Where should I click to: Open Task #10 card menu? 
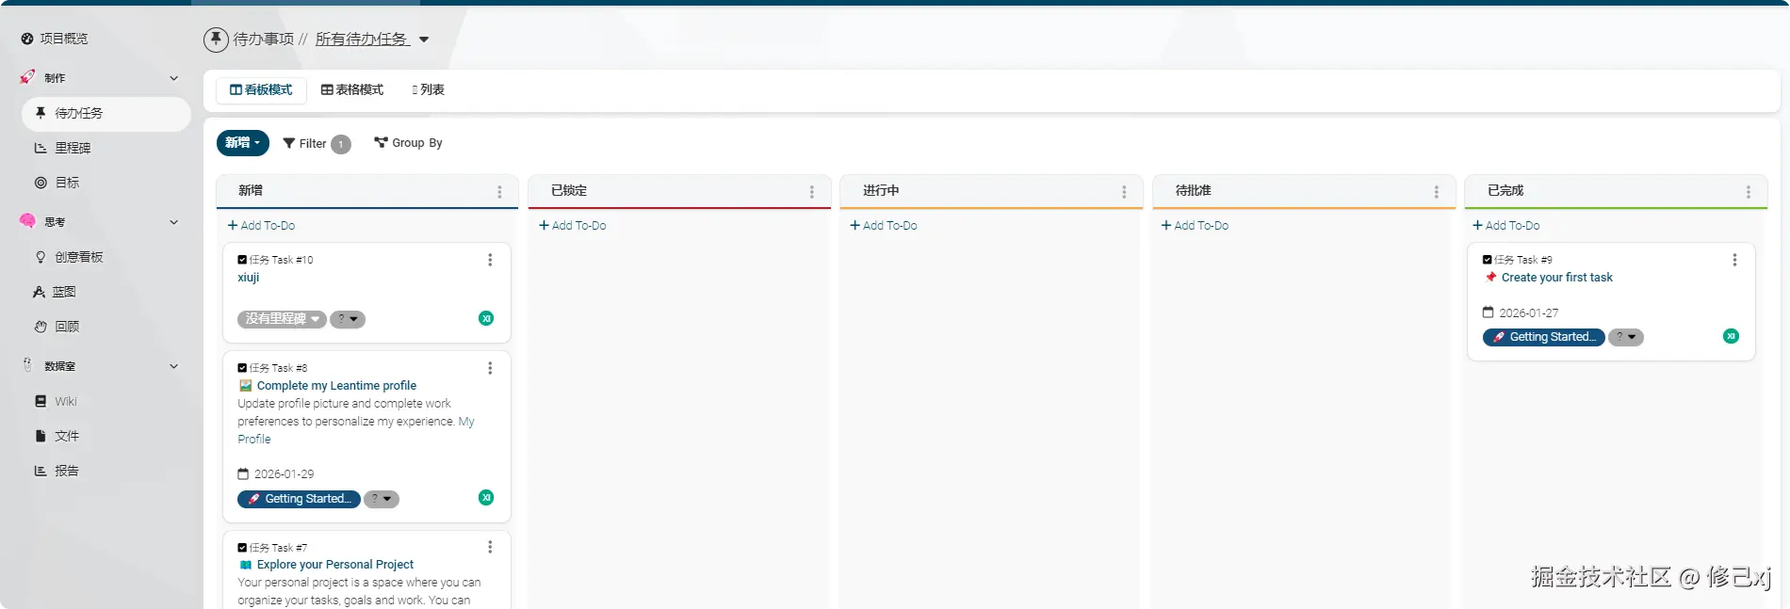[490, 260]
